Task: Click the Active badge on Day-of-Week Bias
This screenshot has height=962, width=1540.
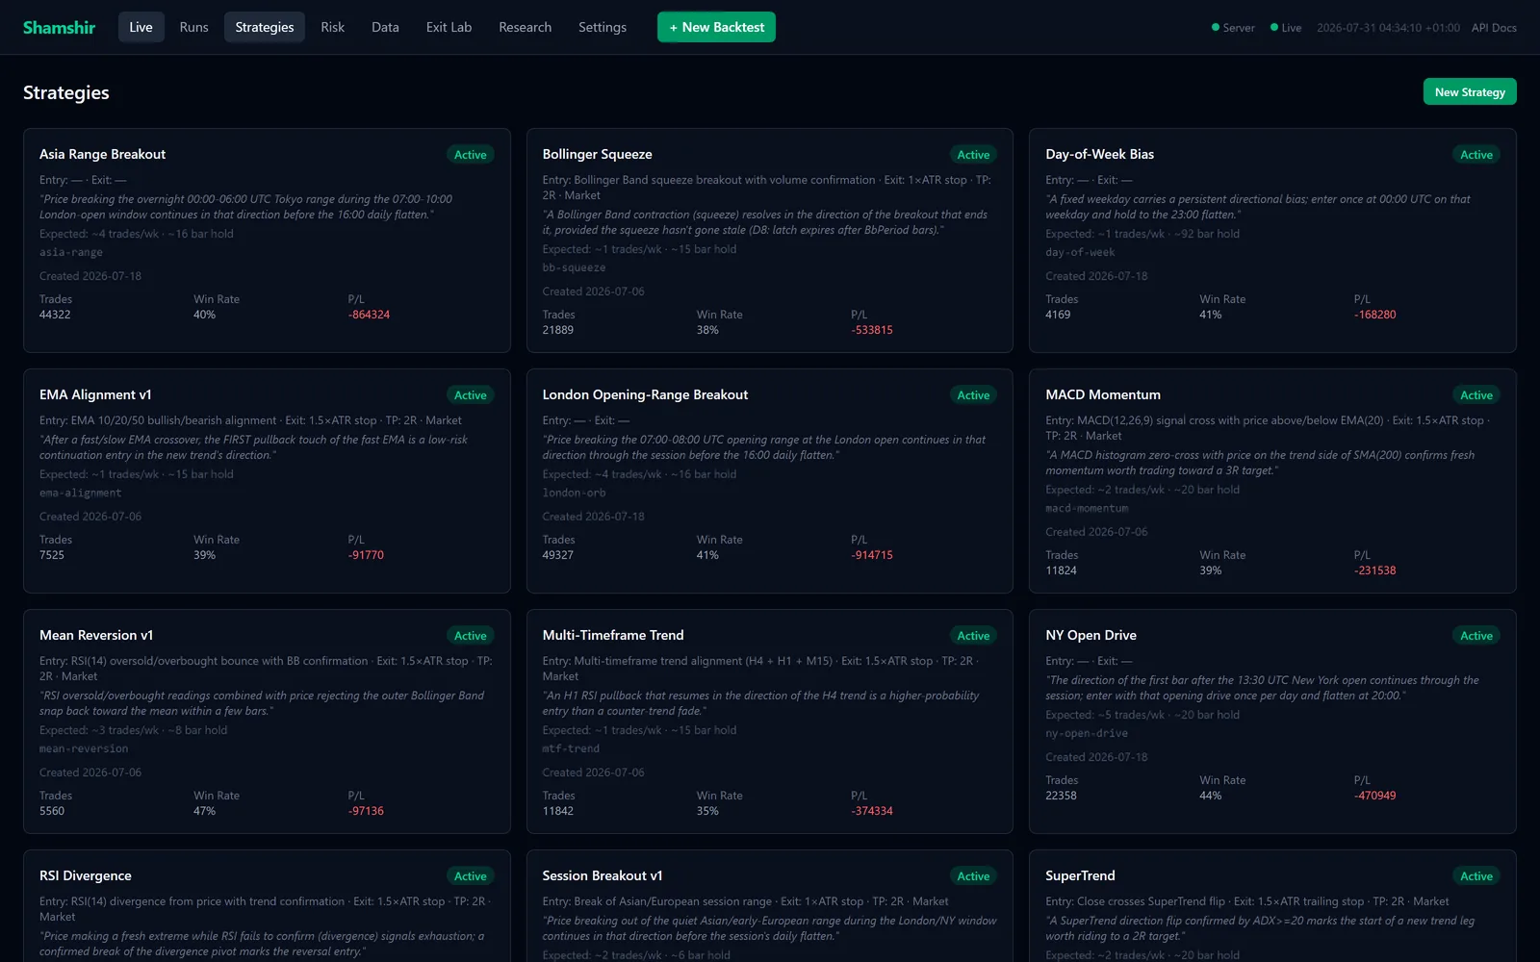Action: point(1476,154)
